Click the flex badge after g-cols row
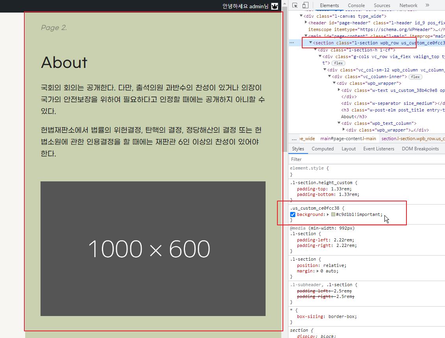 (x=338, y=63)
